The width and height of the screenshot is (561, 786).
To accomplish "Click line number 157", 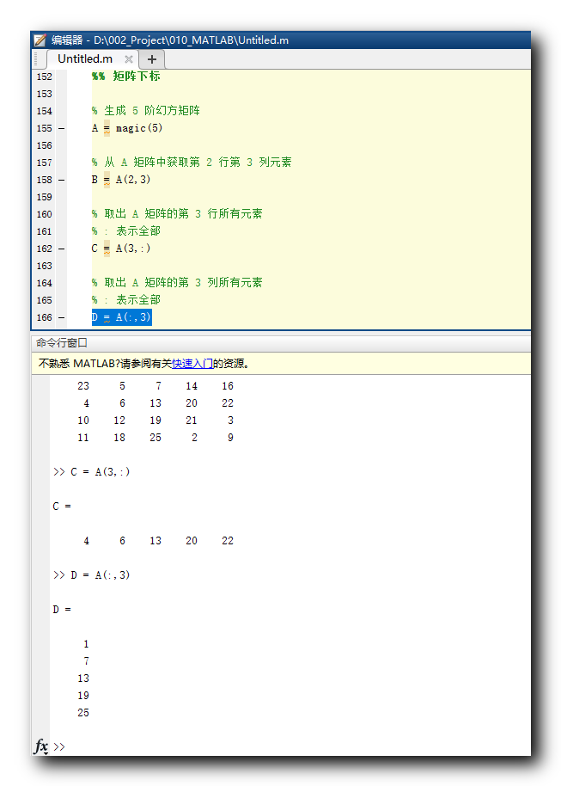I will [44, 163].
